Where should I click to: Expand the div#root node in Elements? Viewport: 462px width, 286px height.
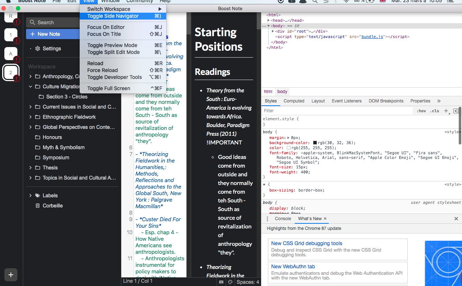point(273,31)
